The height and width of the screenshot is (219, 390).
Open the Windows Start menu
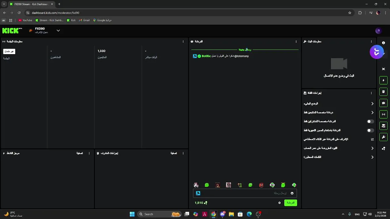132,214
